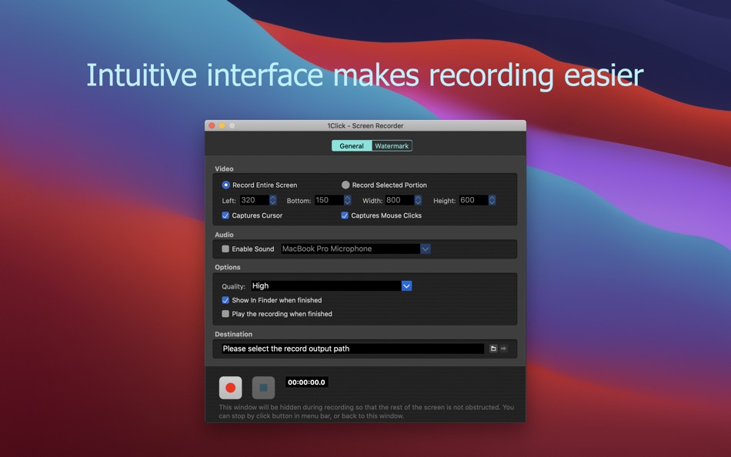Select Record Entire Screen
Image resolution: width=731 pixels, height=457 pixels.
(x=225, y=185)
